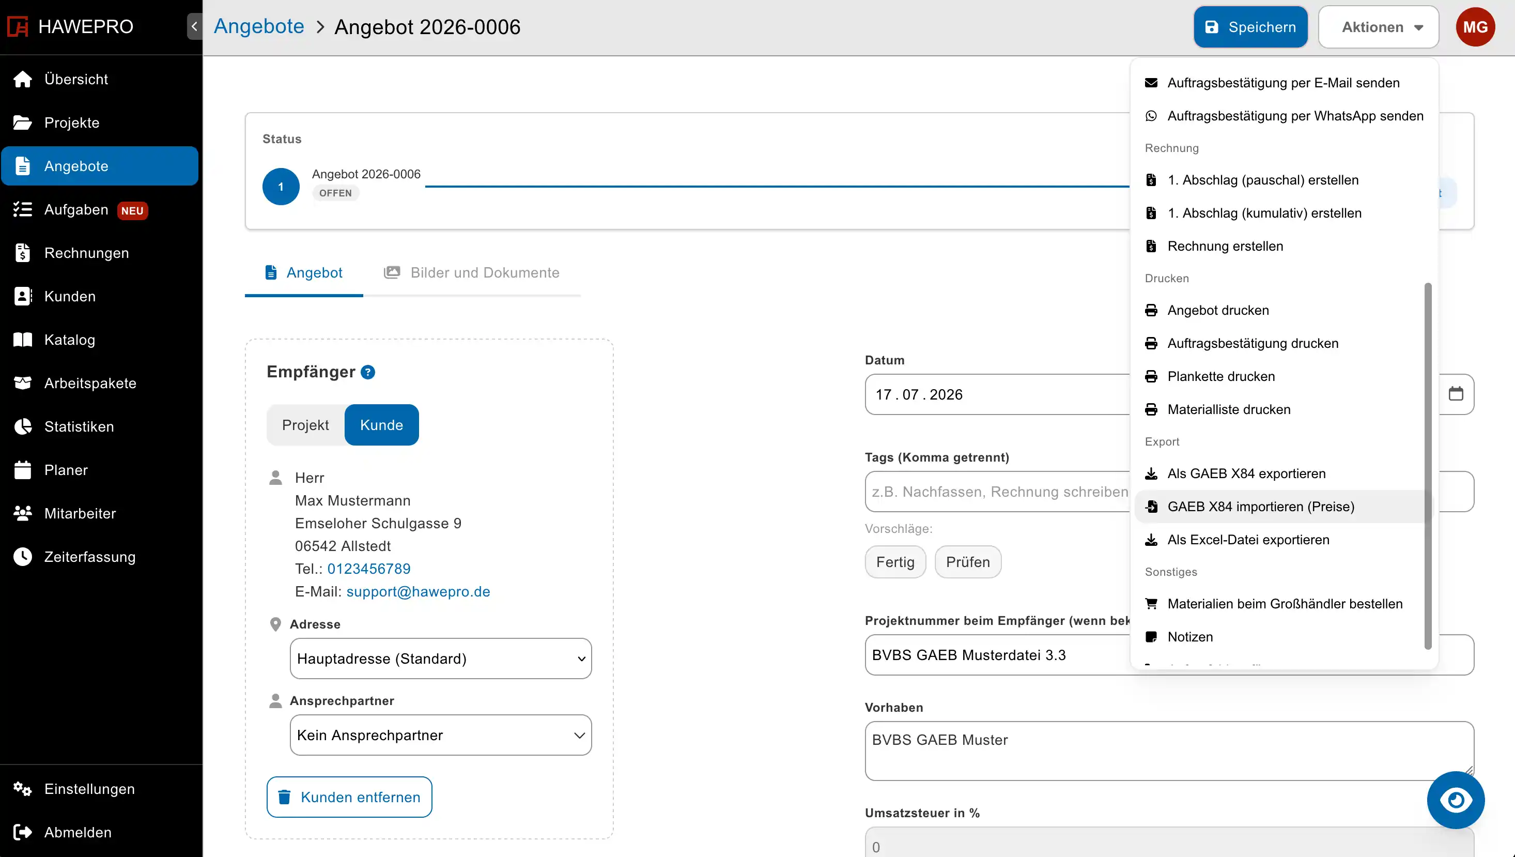Call phone number 0123456789 link
This screenshot has width=1515, height=857.
click(x=369, y=569)
